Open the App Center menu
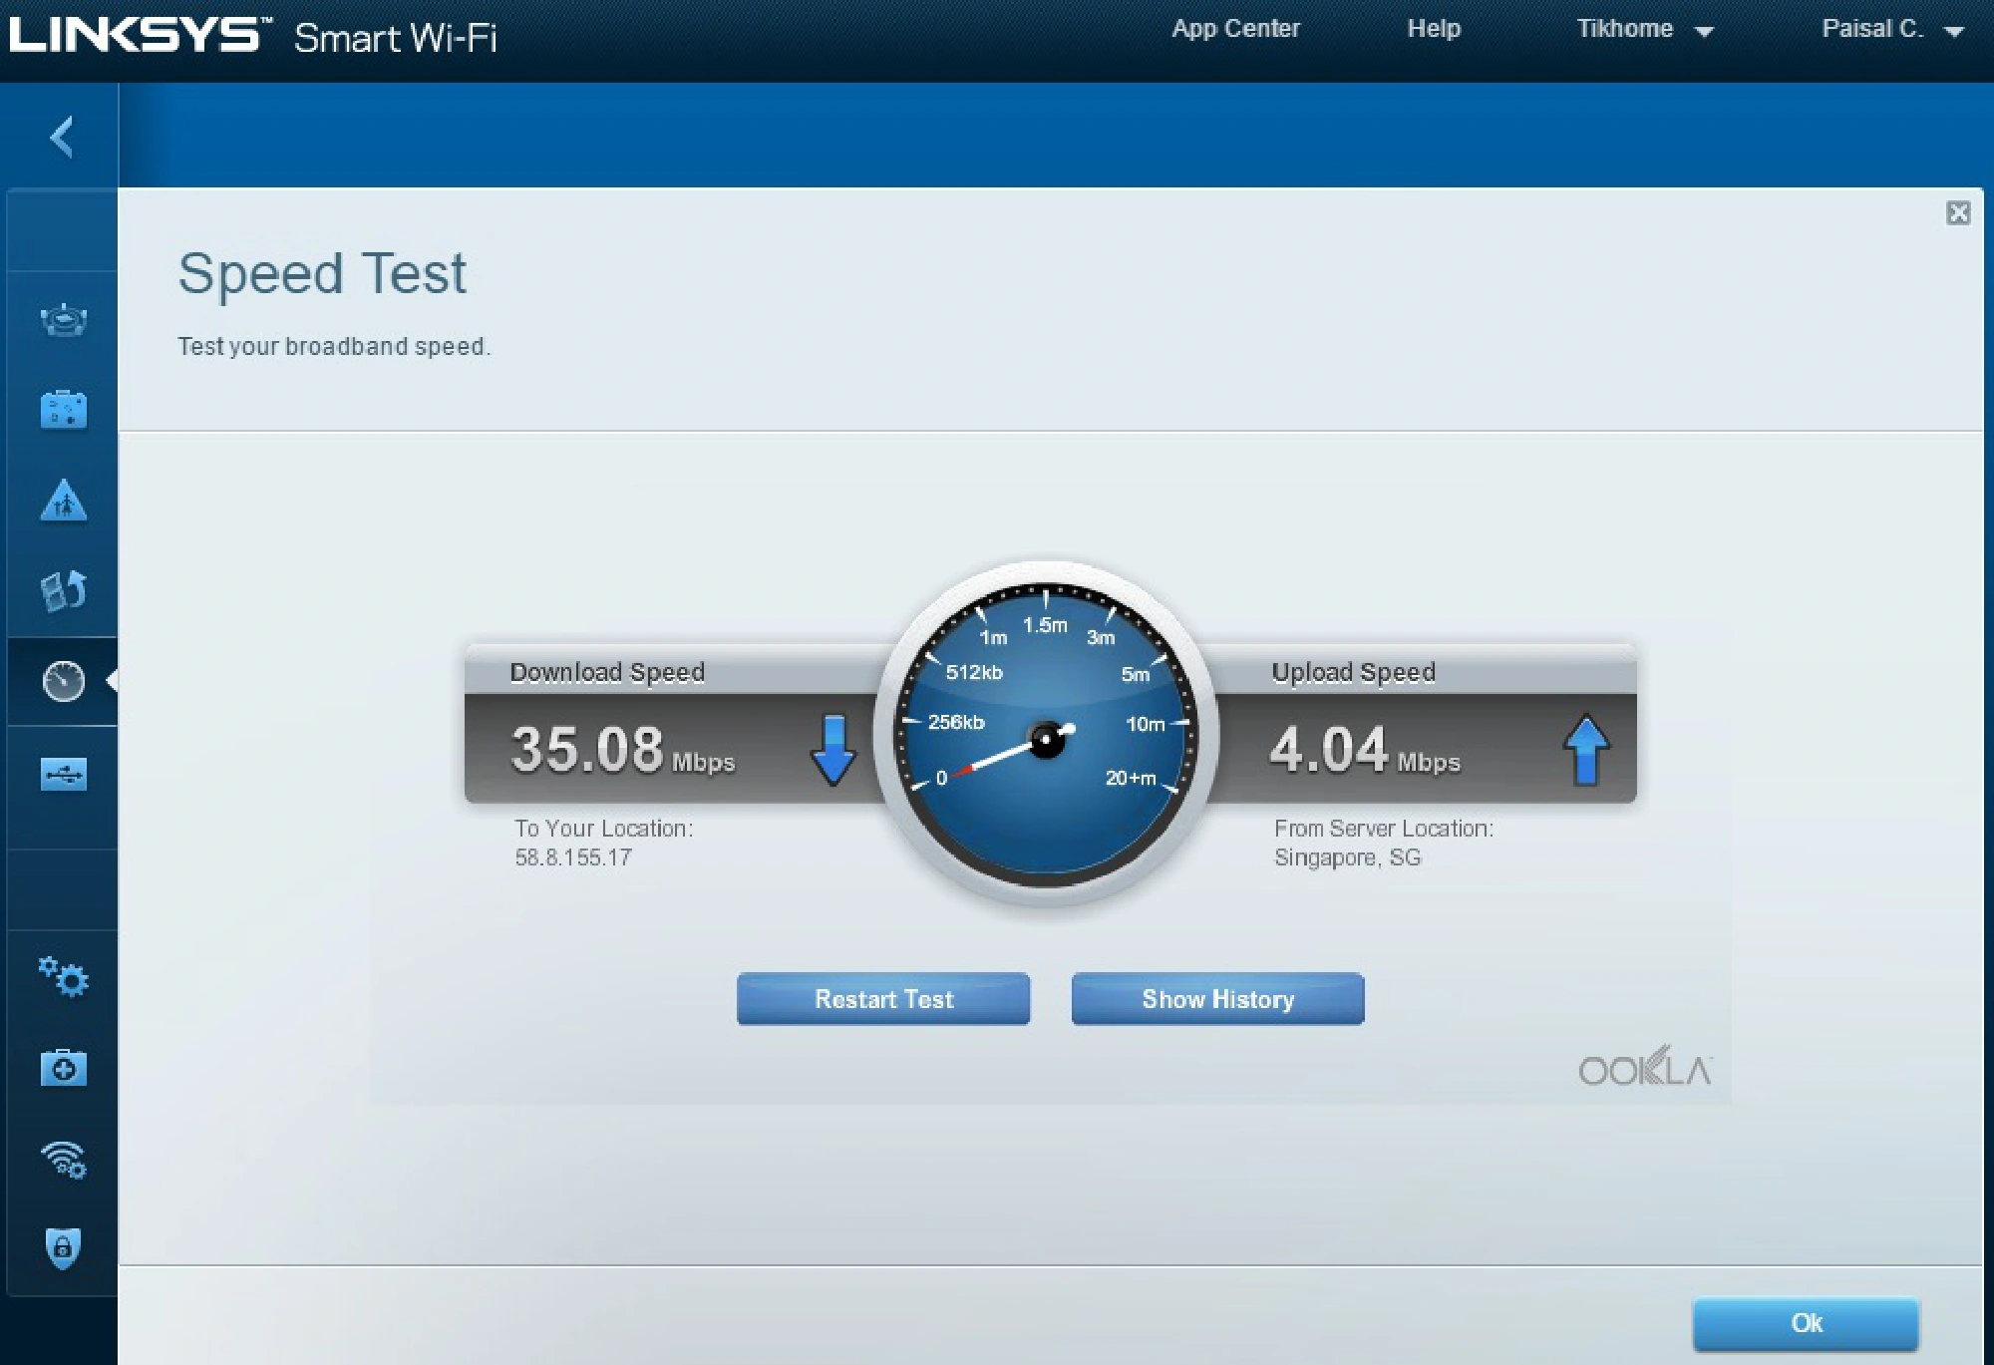 1235,29
